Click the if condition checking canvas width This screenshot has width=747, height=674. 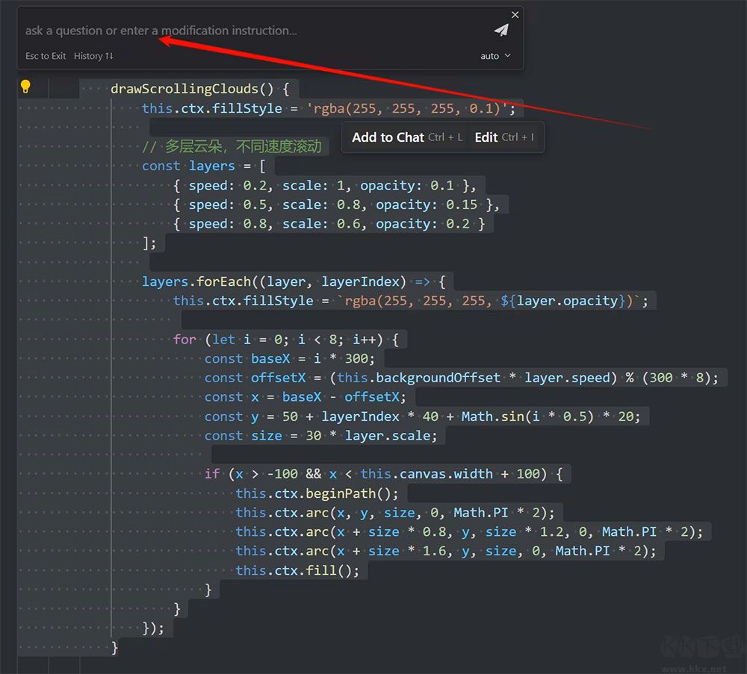(x=388, y=473)
